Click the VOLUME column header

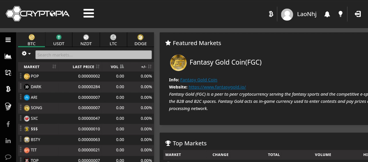tap(323, 155)
